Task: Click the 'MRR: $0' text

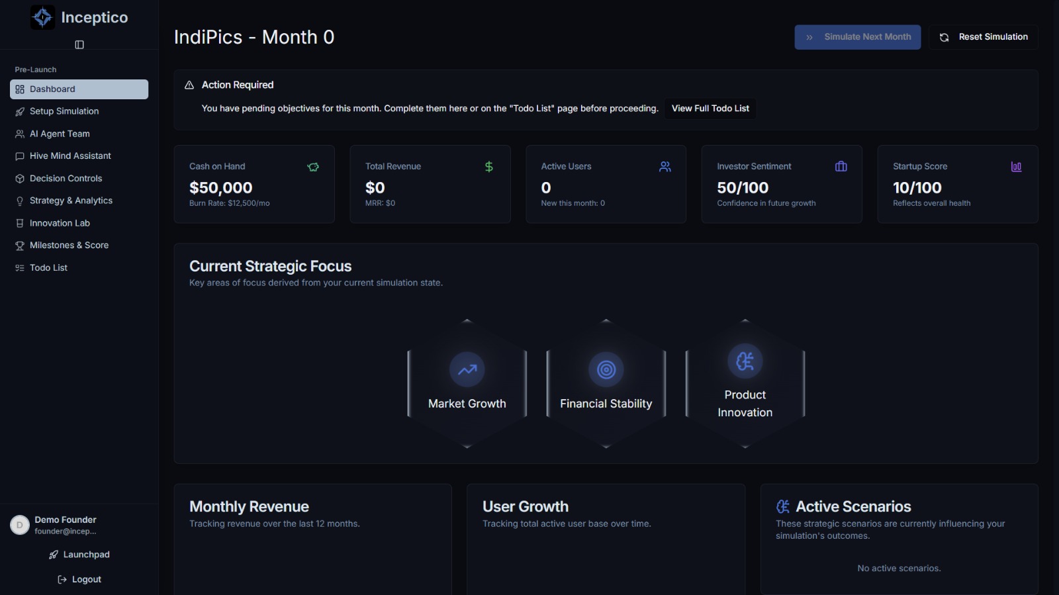Action: (380, 204)
